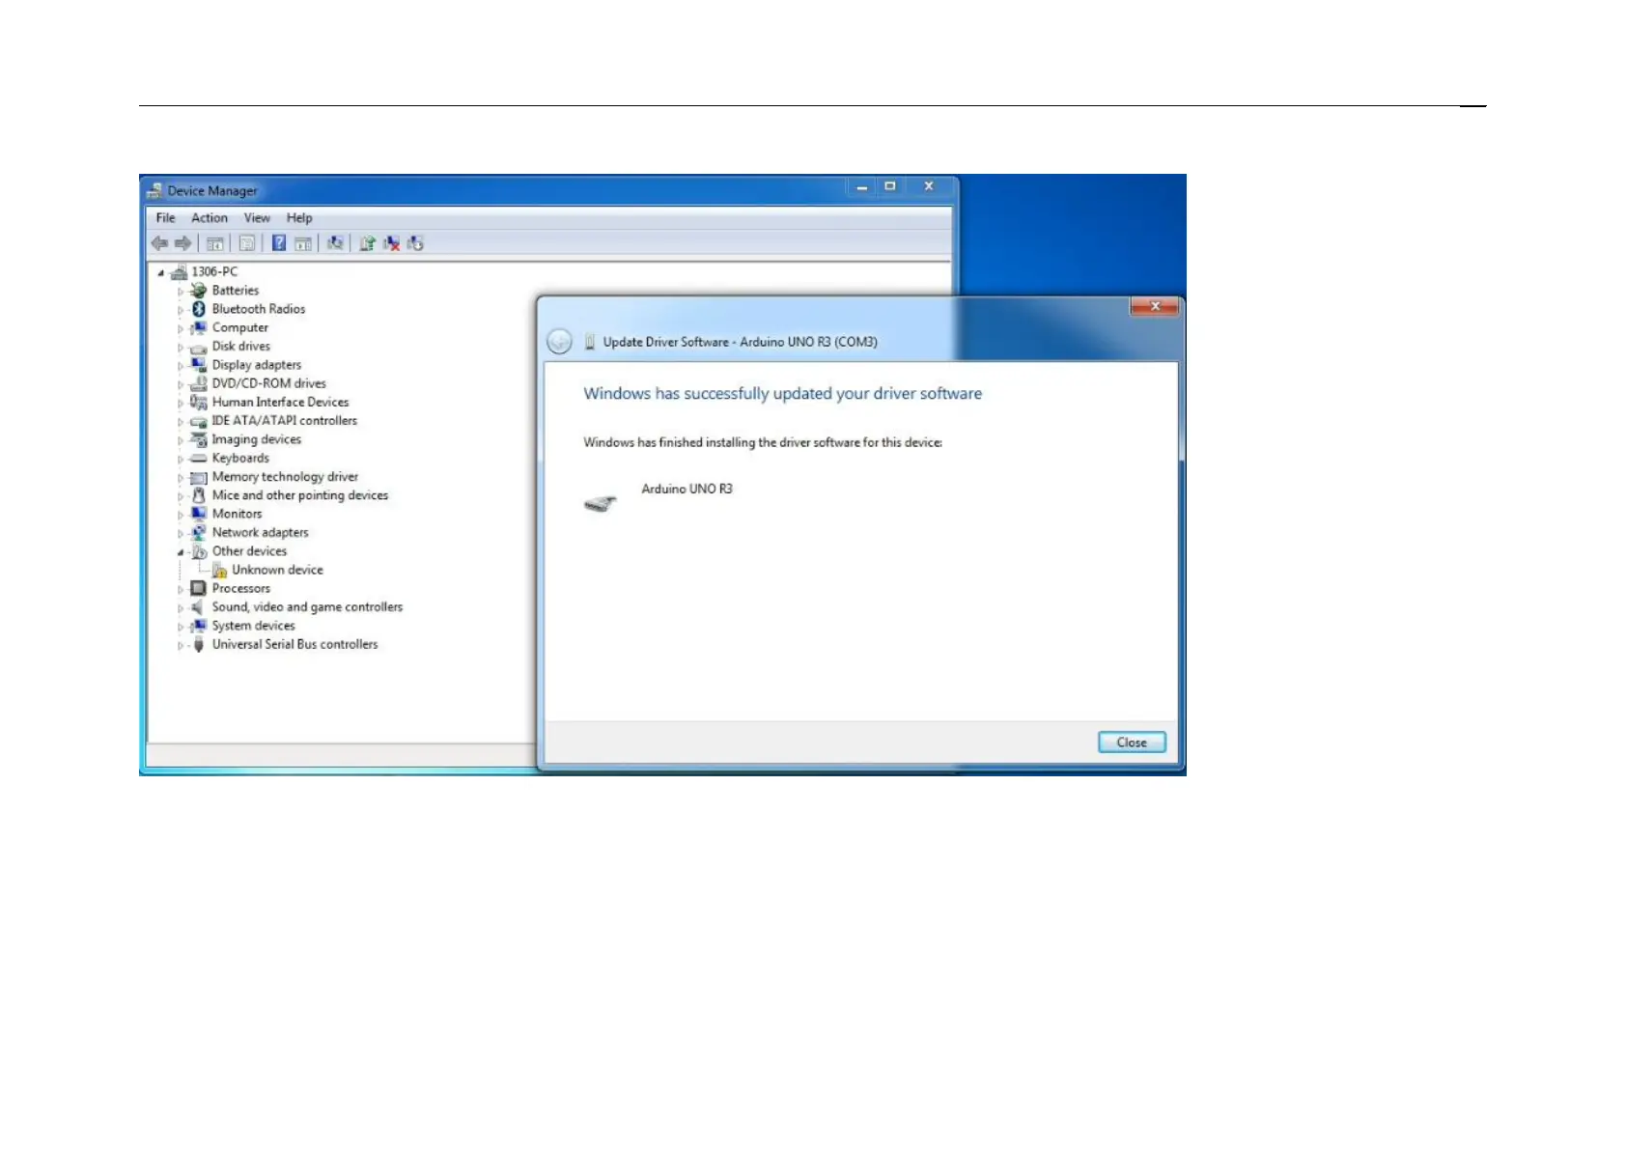Select the "Human Interface Devices" category label
The height and width of the screenshot is (1150, 1626).
click(280, 403)
